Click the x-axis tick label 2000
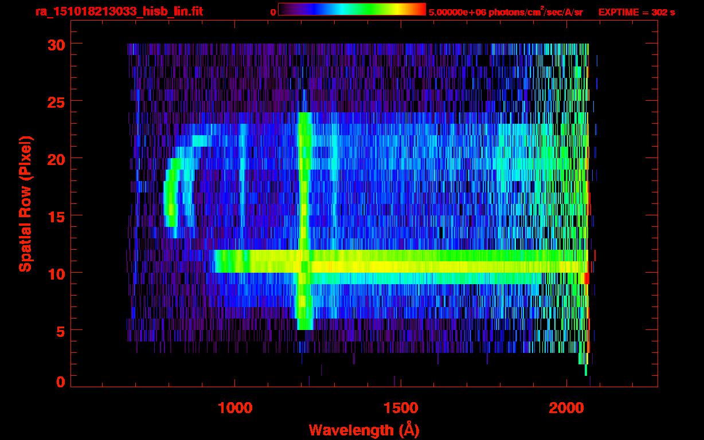Image resolution: width=704 pixels, height=440 pixels. click(x=565, y=408)
